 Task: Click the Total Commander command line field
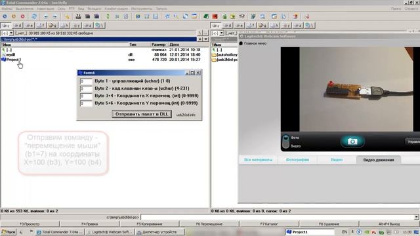click(278, 217)
